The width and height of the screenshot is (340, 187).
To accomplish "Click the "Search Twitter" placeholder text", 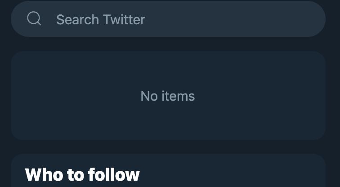I will point(101,20).
